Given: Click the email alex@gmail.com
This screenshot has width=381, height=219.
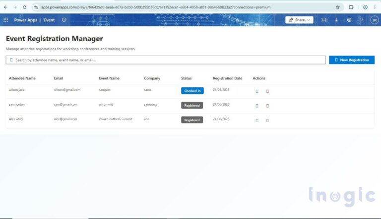Looking at the screenshot, I should click(65, 119).
